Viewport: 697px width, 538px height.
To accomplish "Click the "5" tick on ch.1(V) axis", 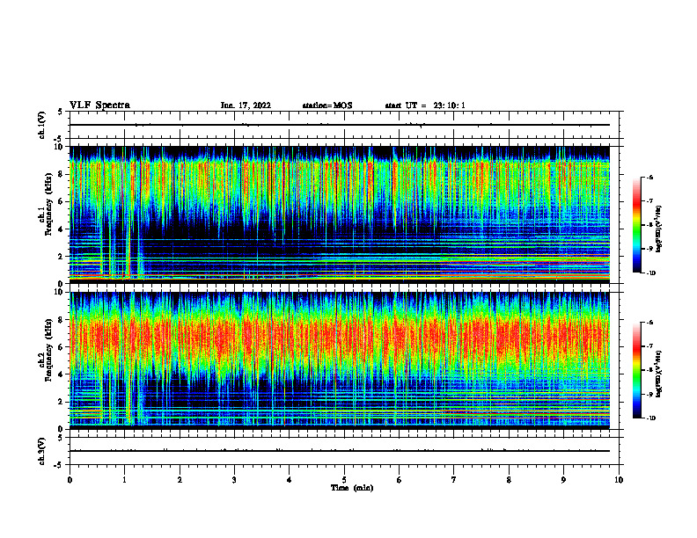I will pos(60,112).
